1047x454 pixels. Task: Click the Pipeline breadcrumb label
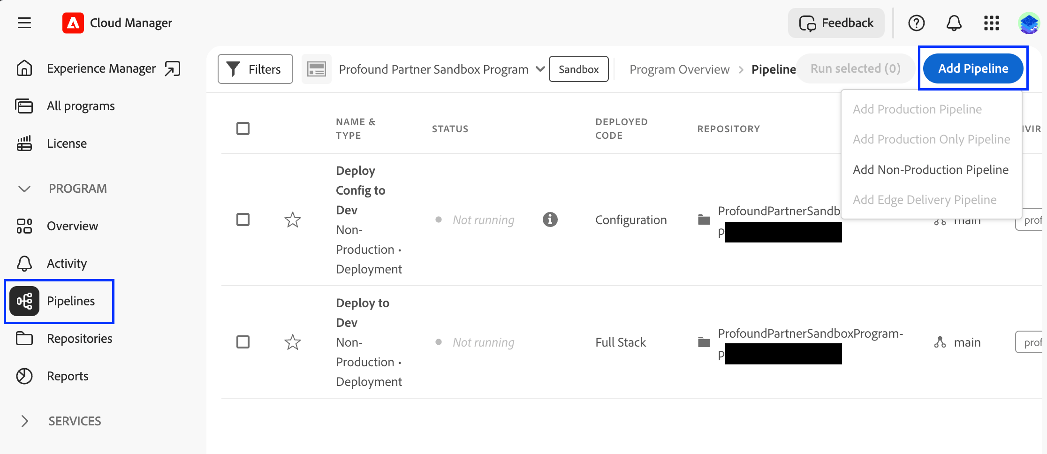pyautogui.click(x=774, y=69)
